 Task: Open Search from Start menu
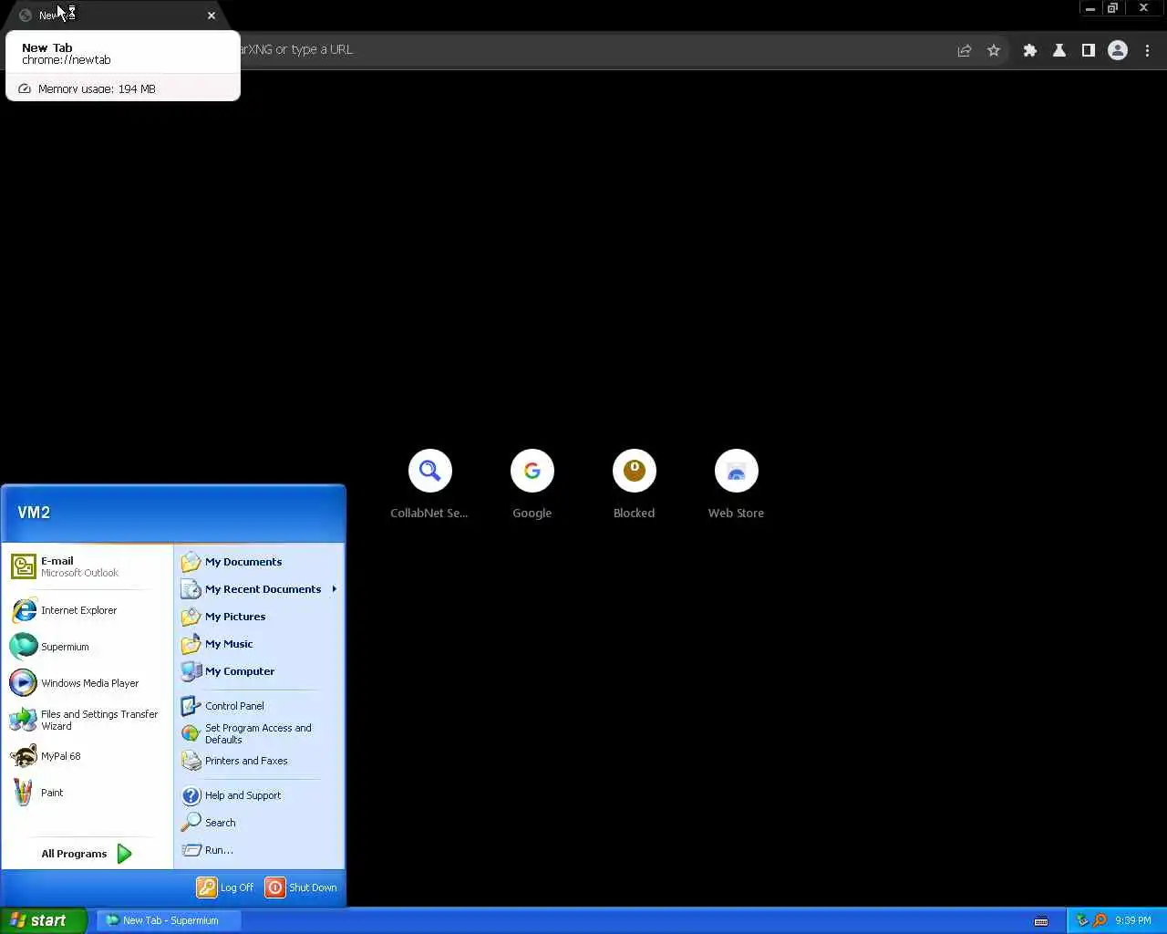point(259,823)
